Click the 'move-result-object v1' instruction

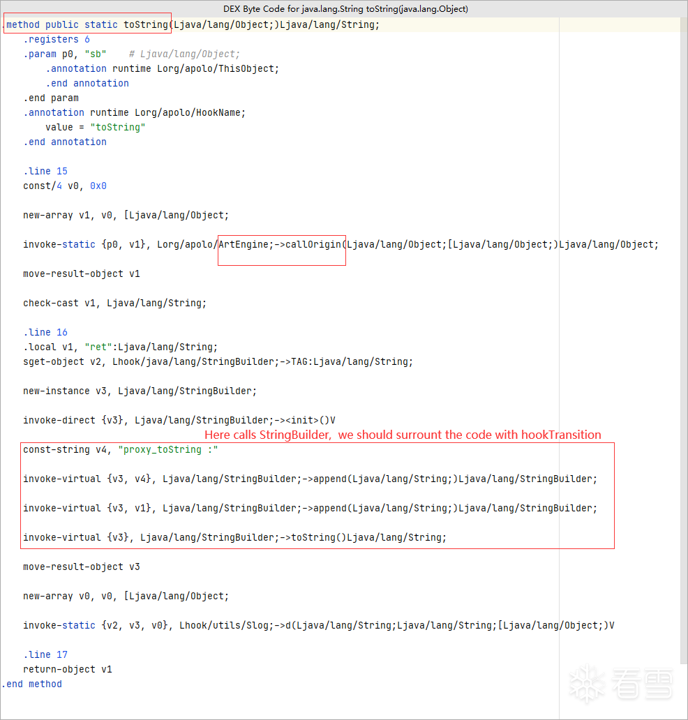coord(82,274)
